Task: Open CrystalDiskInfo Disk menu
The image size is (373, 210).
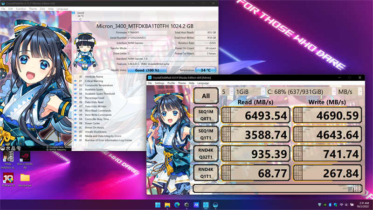Action: [x=42, y=9]
